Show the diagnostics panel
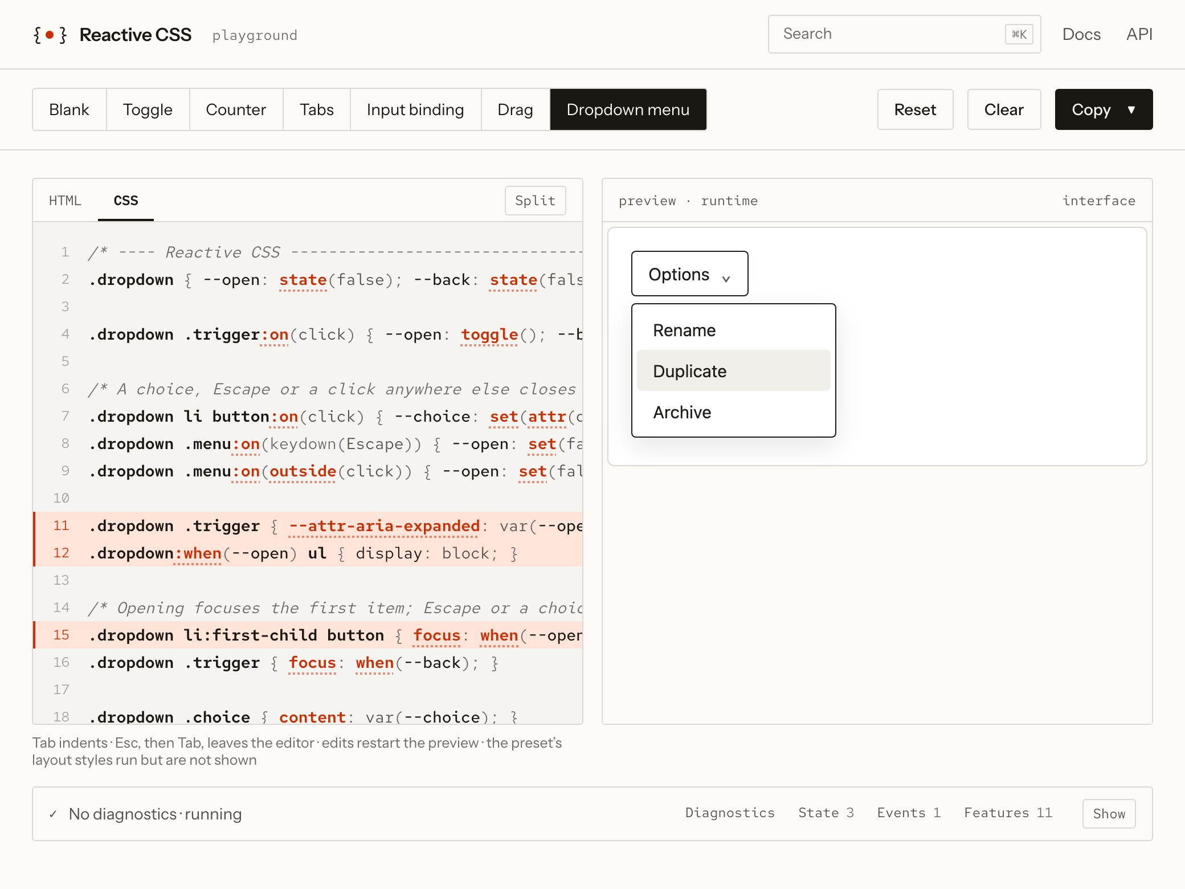Viewport: 1185px width, 889px height. click(x=1109, y=814)
